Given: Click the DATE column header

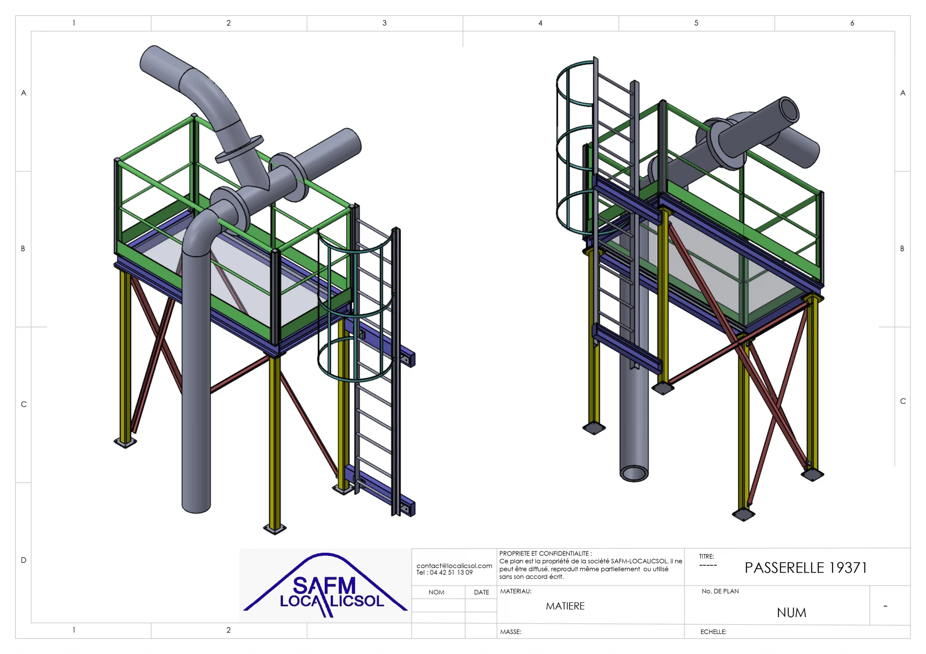Looking at the screenshot, I should 482,592.
